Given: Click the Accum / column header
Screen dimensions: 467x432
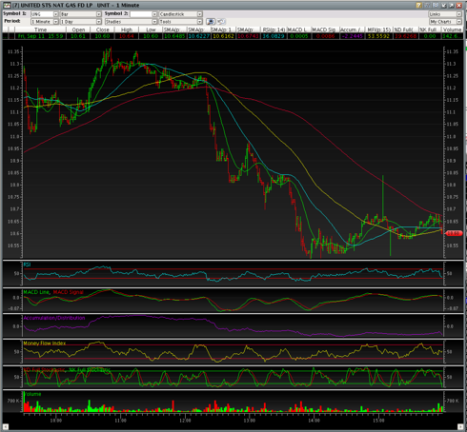Looking at the screenshot, I should point(352,29).
